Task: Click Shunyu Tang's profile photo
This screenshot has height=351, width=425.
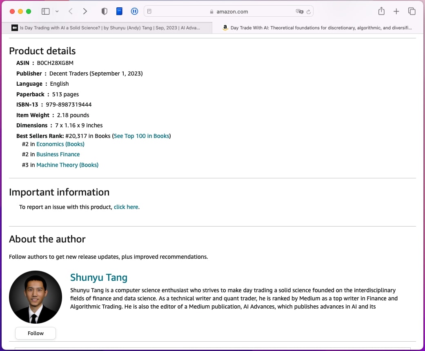Action: 36,297
